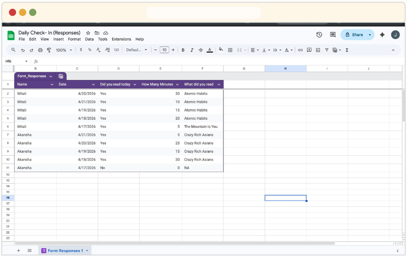The height and width of the screenshot is (256, 407).
Task: Click the move to folder icon
Action: (97, 33)
